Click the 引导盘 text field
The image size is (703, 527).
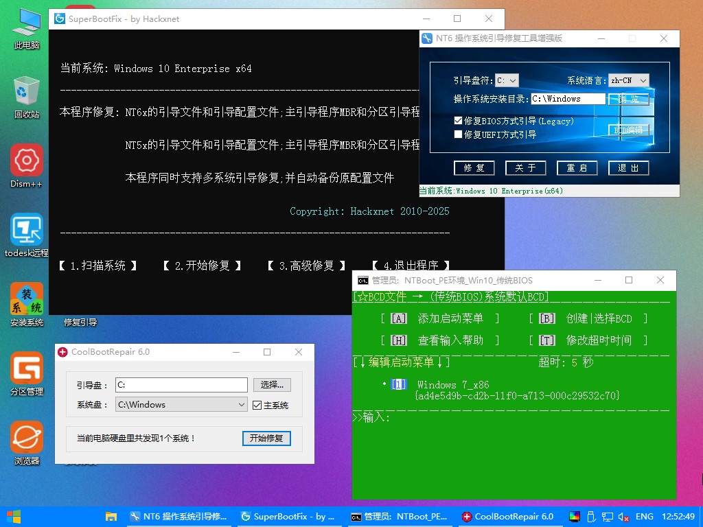tap(181, 385)
